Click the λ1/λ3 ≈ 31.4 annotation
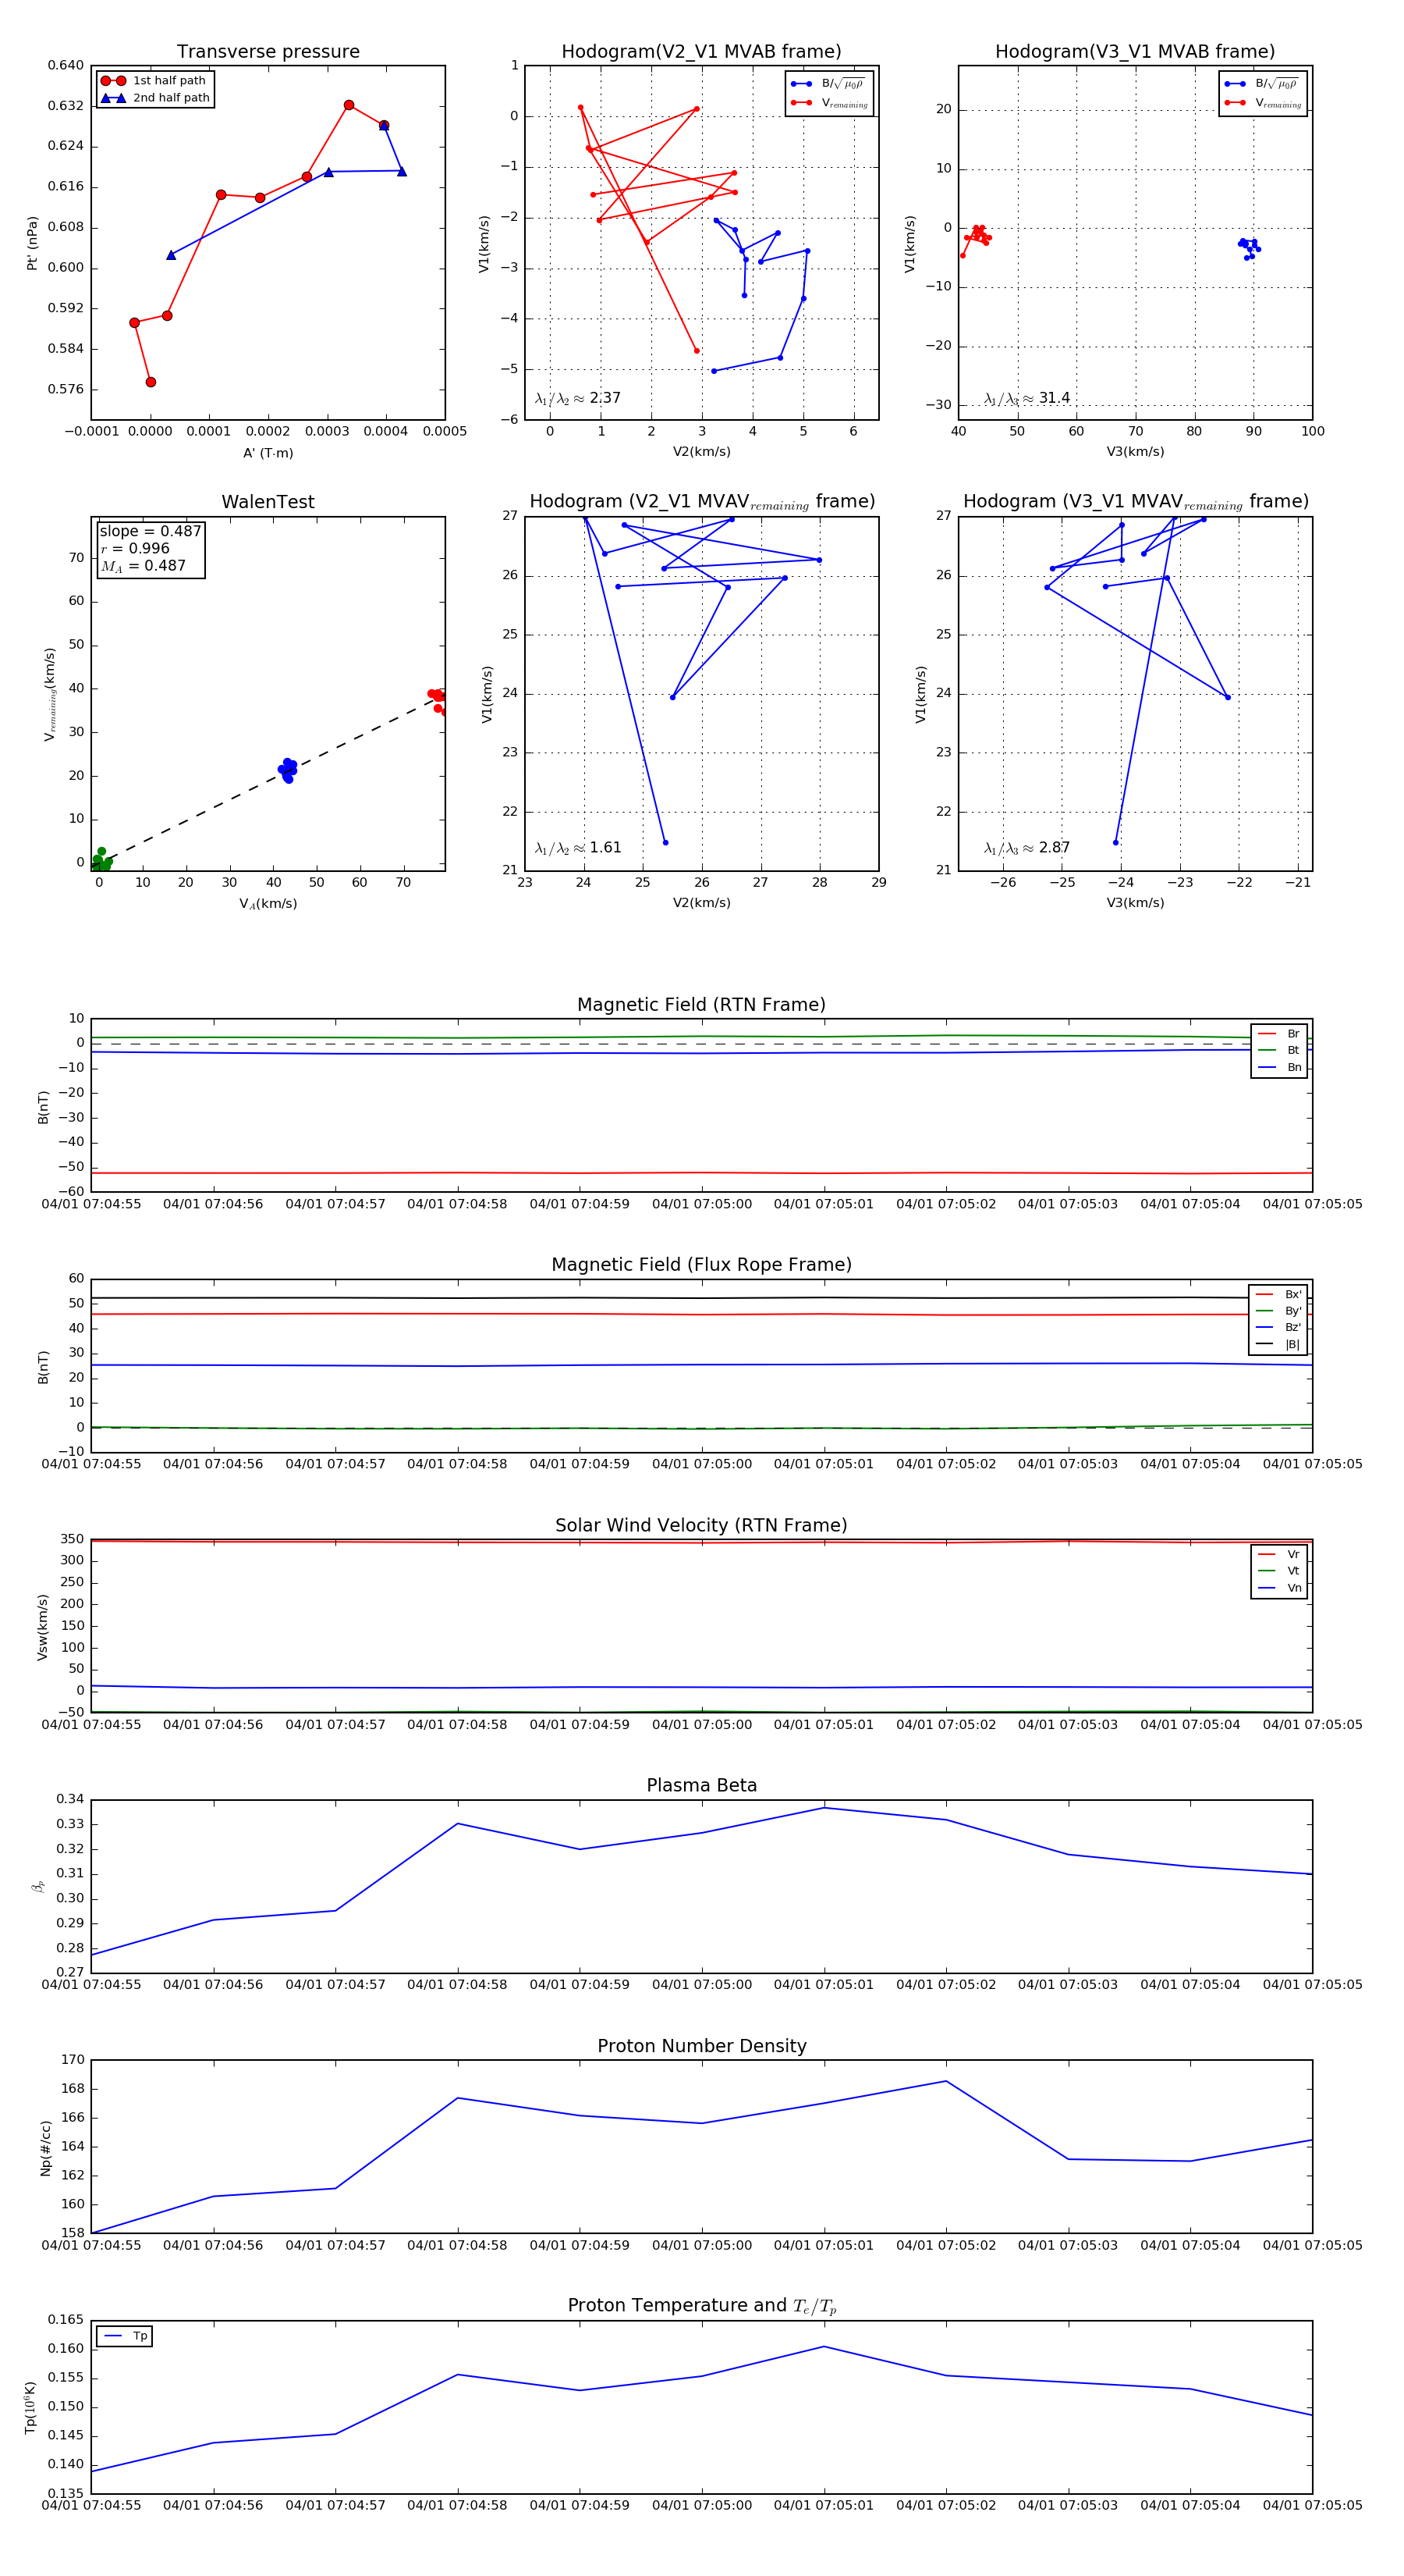The image size is (1404, 2576). (1027, 398)
